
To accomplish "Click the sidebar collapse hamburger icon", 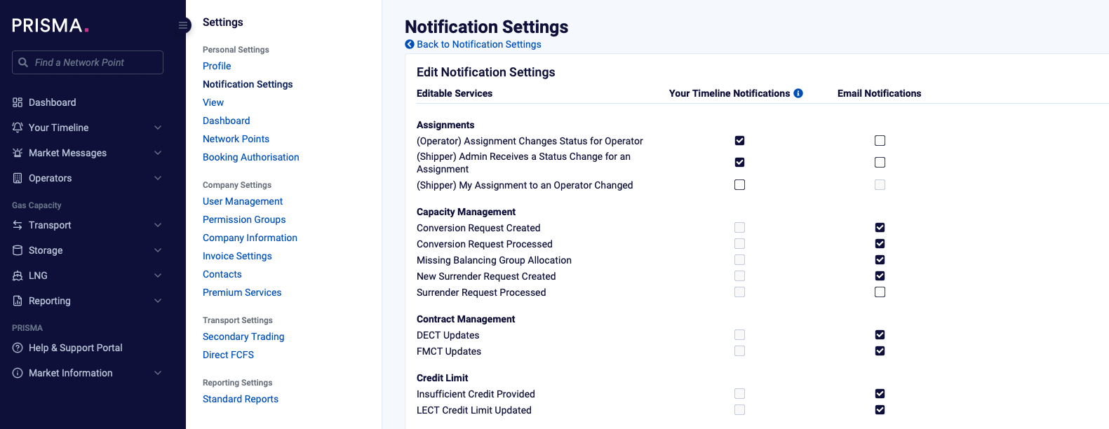I will (183, 25).
